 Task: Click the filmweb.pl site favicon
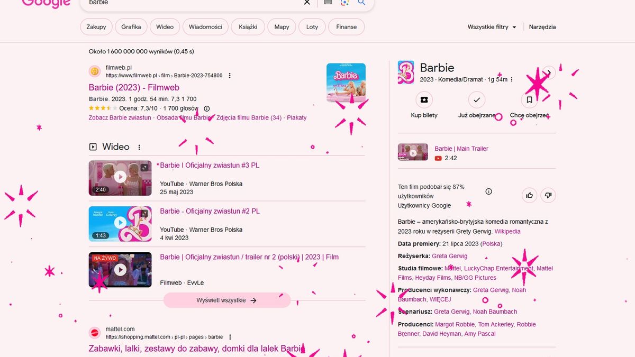pyautogui.click(x=95, y=71)
